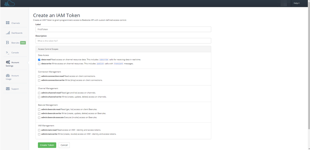This screenshot has height=150, width=310.
Task: Enable admin:iam:read checkbox
Action: click(x=39, y=130)
